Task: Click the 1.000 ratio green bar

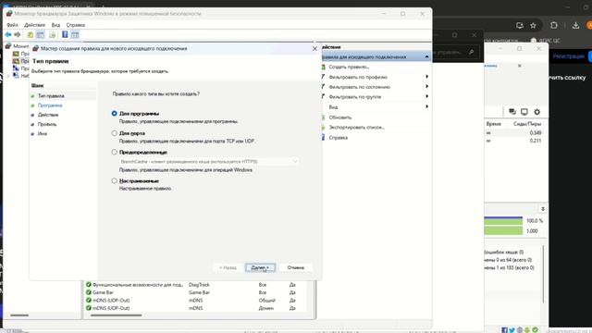Action: click(x=503, y=230)
